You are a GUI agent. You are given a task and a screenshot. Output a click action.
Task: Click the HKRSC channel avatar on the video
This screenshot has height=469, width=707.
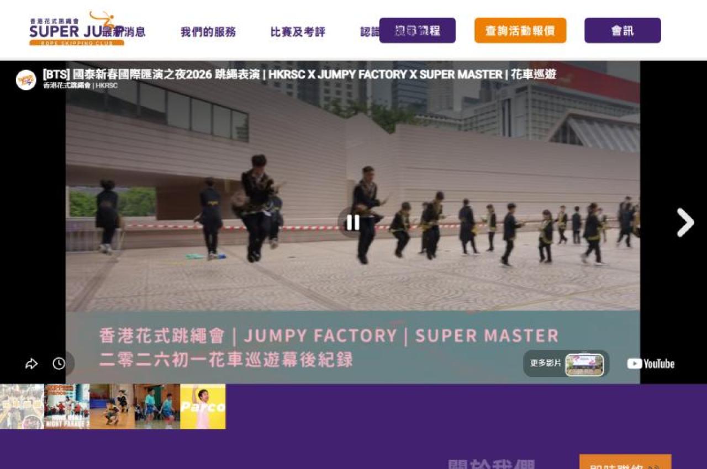coord(26,80)
